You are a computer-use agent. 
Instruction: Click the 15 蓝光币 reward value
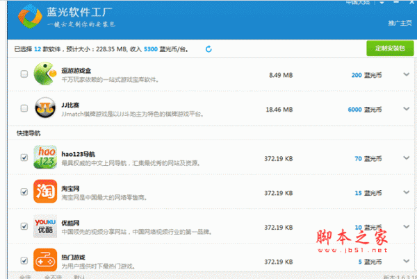[x=368, y=193]
